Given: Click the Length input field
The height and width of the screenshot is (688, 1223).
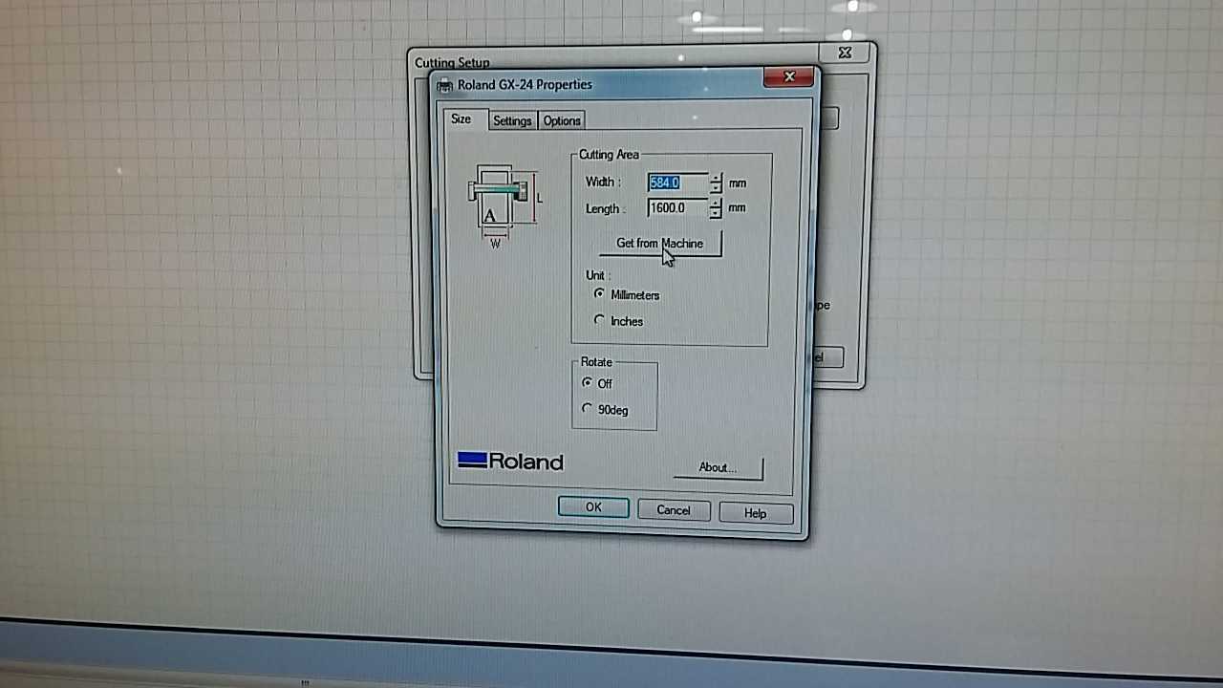Looking at the screenshot, I should pos(677,207).
